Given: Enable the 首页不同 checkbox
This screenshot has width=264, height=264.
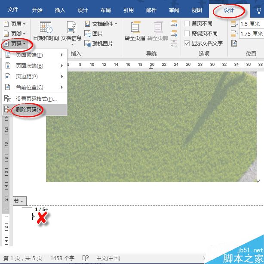Looking at the screenshot, I should pyautogui.click(x=187, y=24).
